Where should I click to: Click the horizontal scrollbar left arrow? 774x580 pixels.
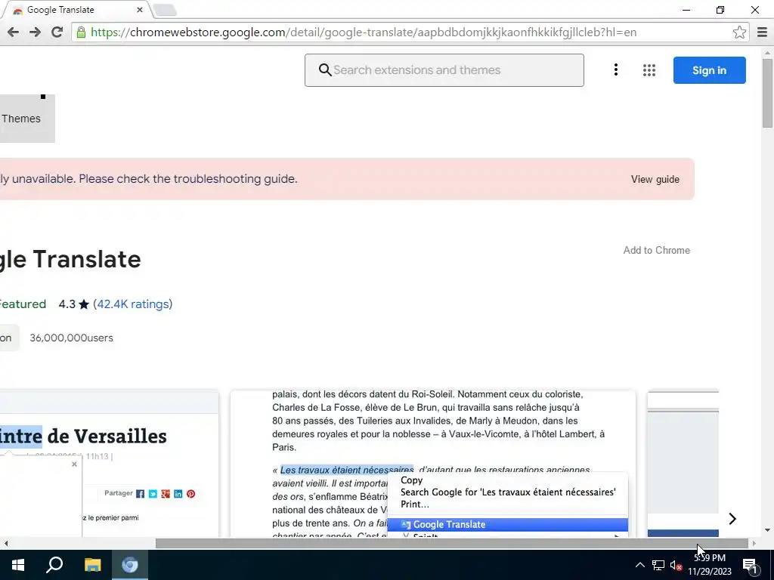click(x=6, y=543)
